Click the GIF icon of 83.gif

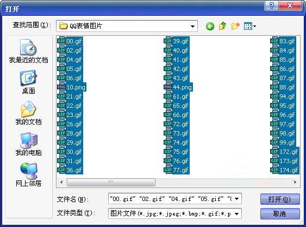point(274,41)
